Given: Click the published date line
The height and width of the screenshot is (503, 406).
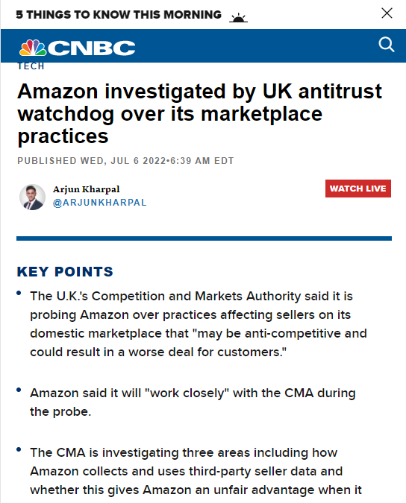Looking at the screenshot, I should coord(125,161).
